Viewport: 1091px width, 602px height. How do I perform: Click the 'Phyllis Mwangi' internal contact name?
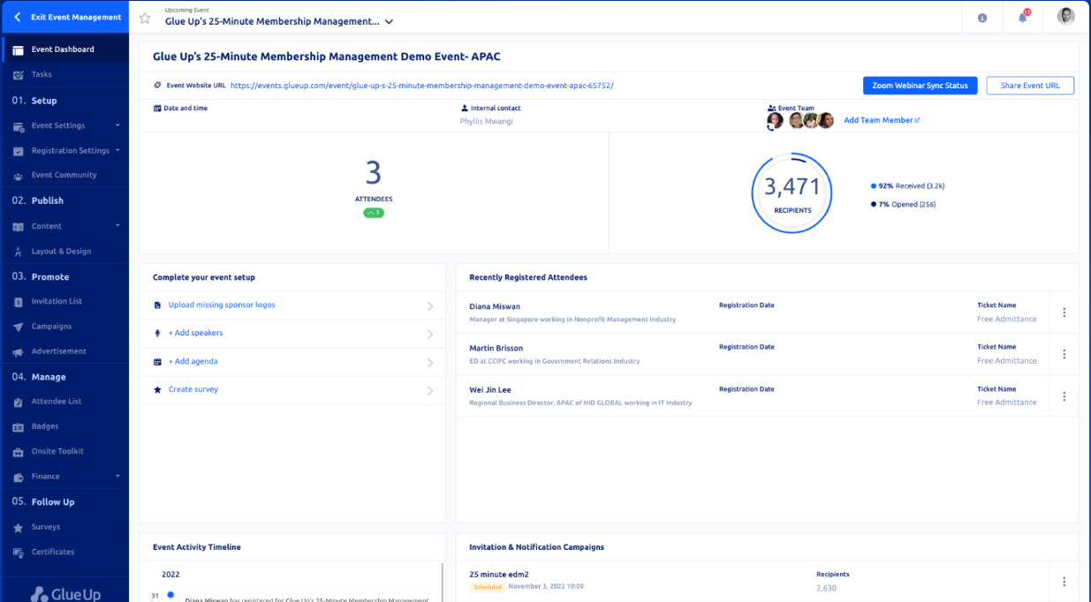[486, 122]
